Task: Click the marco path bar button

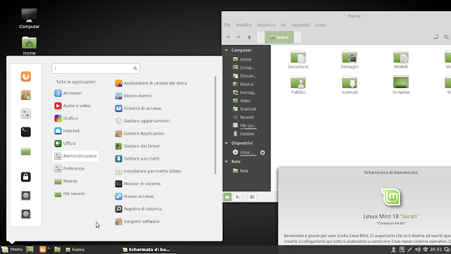Action: 279,37
